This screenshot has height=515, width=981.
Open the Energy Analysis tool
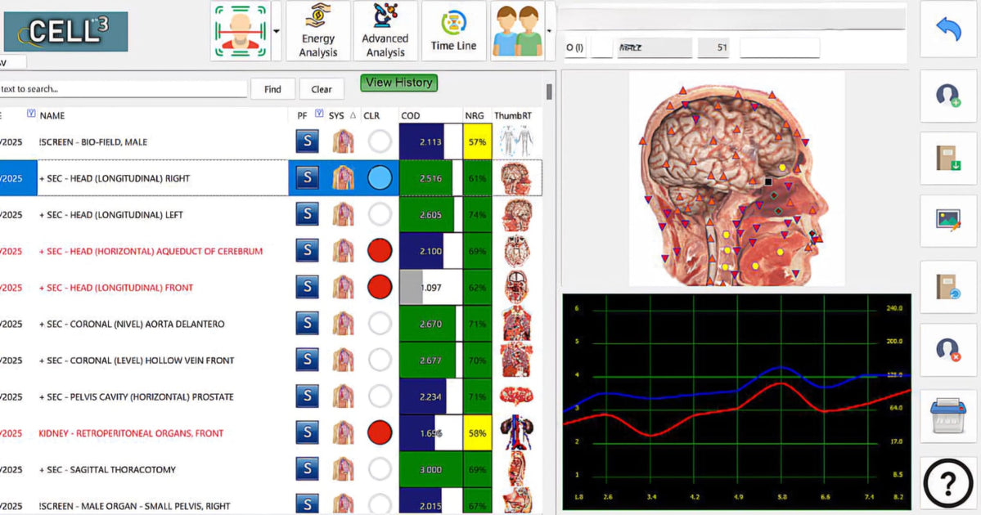[x=317, y=30]
